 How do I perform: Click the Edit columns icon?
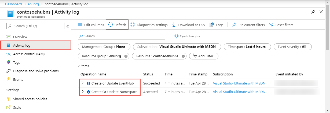pyautogui.click(x=80, y=25)
